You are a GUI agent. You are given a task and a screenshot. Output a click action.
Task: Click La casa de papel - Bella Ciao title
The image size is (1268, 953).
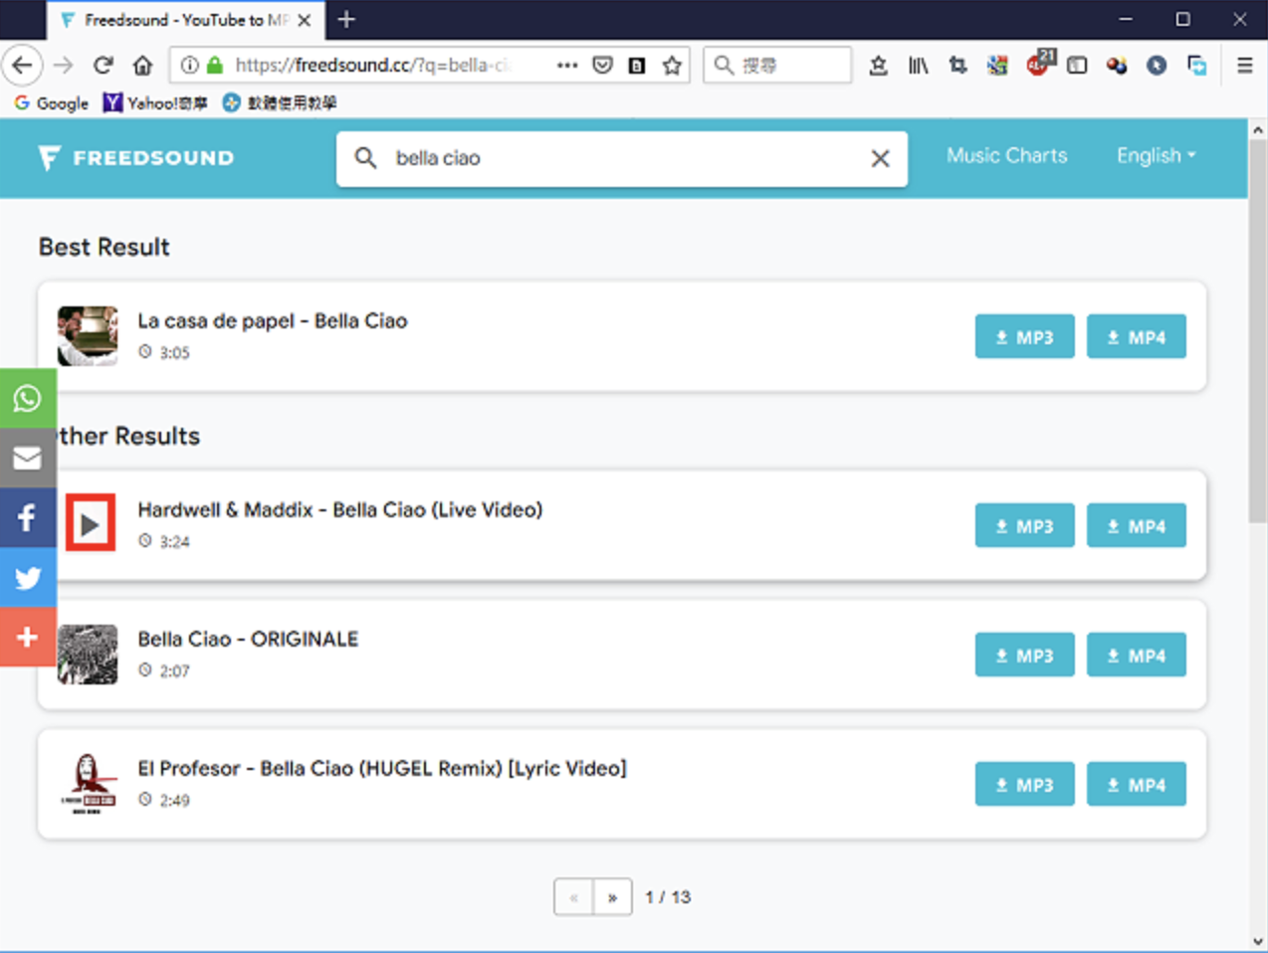273,321
